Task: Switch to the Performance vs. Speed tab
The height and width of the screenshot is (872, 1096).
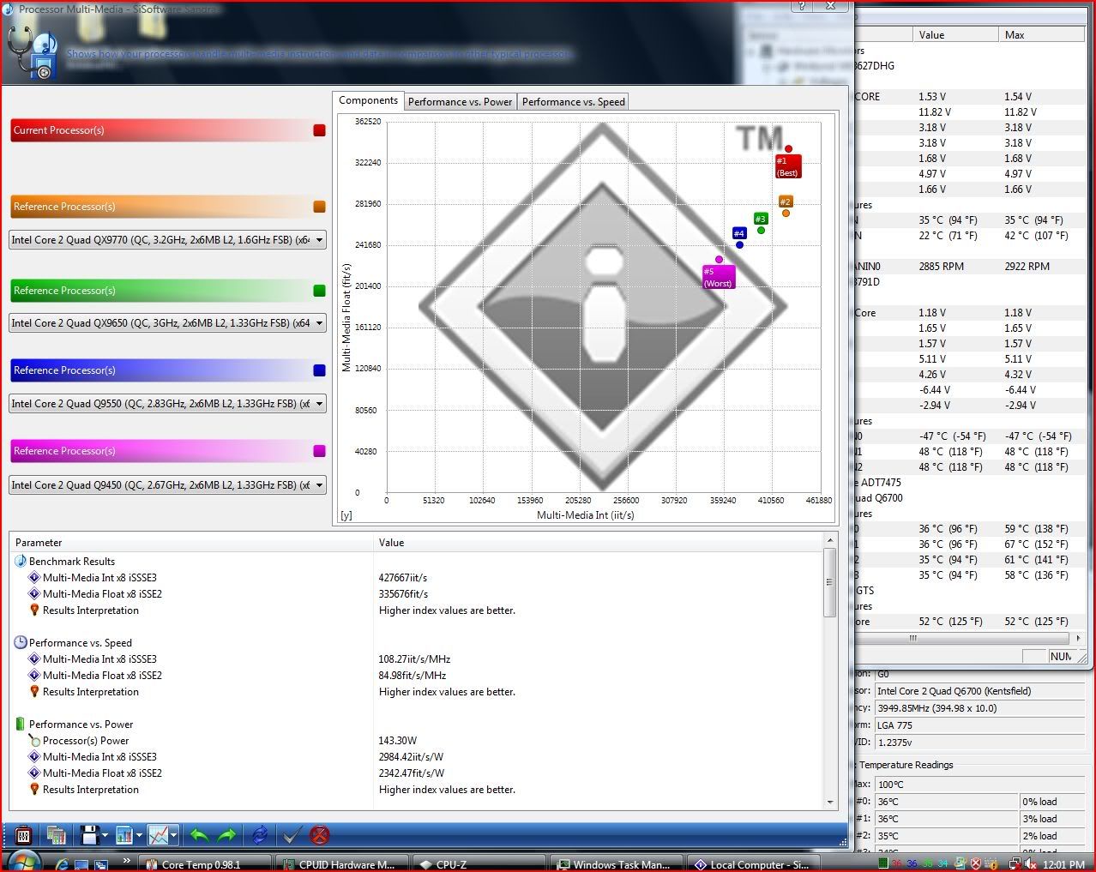Action: [x=573, y=102]
